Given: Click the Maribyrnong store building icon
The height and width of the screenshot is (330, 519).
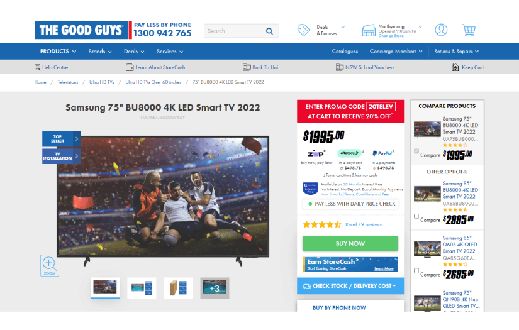Looking at the screenshot, I should tap(369, 30).
